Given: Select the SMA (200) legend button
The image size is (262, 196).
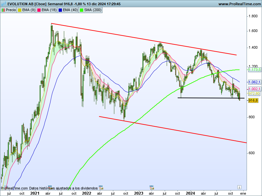Looking at the screenshot, I should [91, 10].
